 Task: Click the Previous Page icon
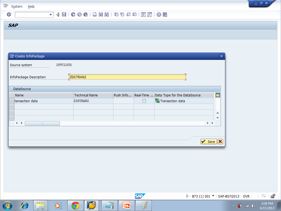122,15
